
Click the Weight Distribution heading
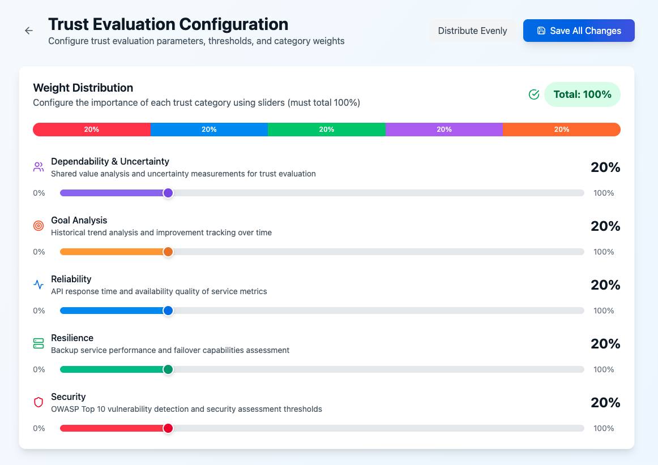point(83,88)
